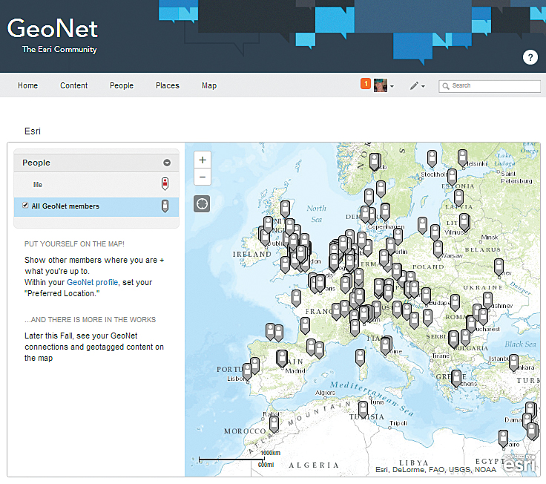Zoom out on the map
Viewport: 546px width, 484px height.
(x=203, y=177)
